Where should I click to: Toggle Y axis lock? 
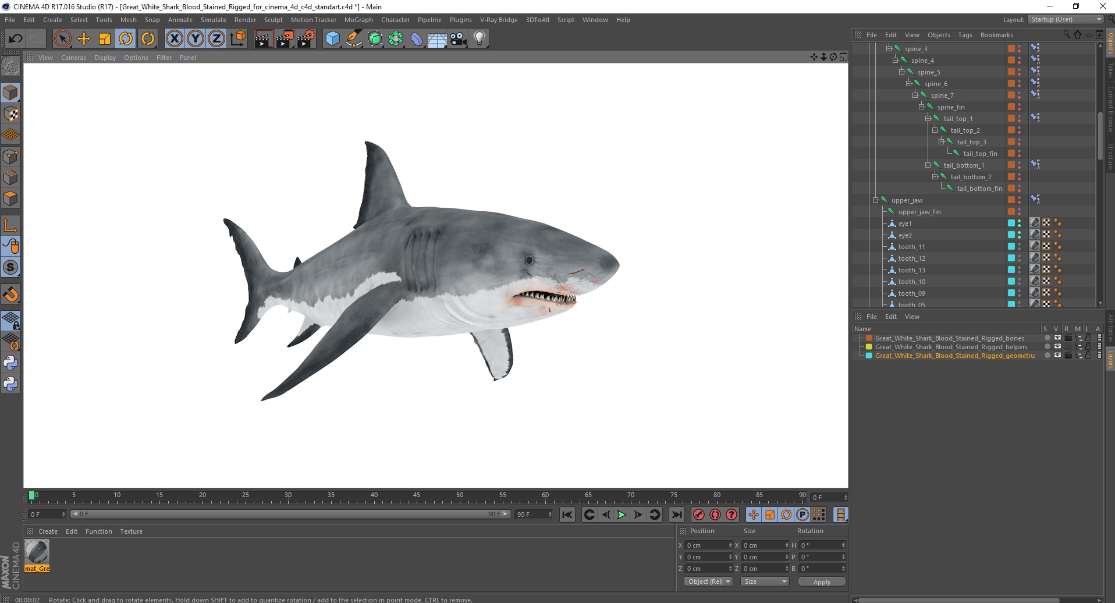[196, 39]
